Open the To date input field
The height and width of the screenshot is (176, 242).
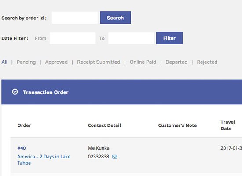[131, 38]
